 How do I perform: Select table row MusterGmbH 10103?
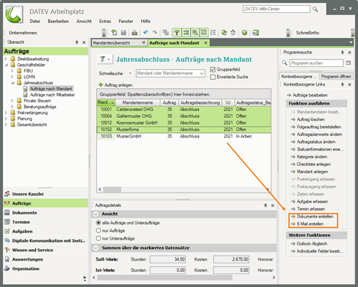point(184,136)
